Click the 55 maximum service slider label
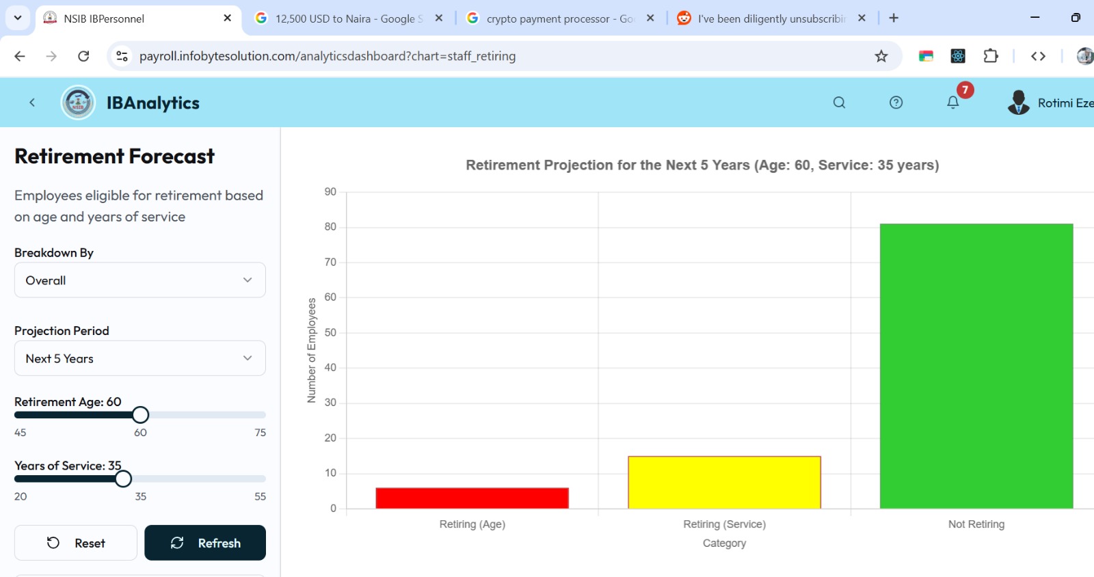 260,496
